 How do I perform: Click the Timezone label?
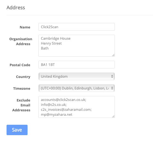[x=22, y=88]
